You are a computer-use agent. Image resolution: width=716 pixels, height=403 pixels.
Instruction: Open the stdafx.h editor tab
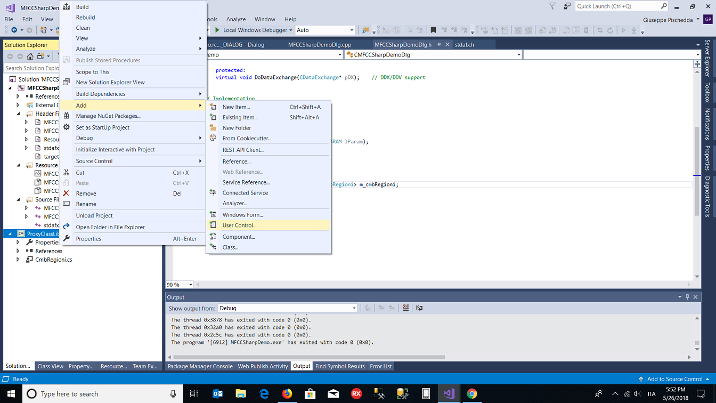pos(464,45)
